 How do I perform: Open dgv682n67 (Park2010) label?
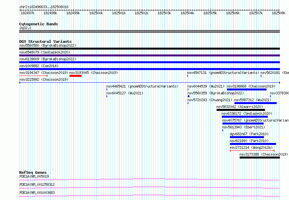coord(249,134)
